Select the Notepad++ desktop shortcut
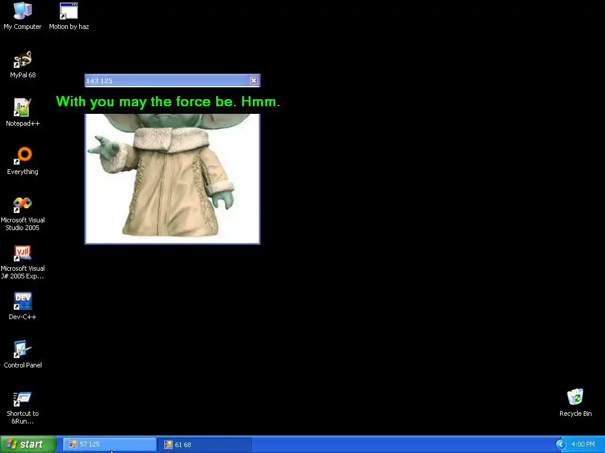This screenshot has height=453, width=605. 23,113
